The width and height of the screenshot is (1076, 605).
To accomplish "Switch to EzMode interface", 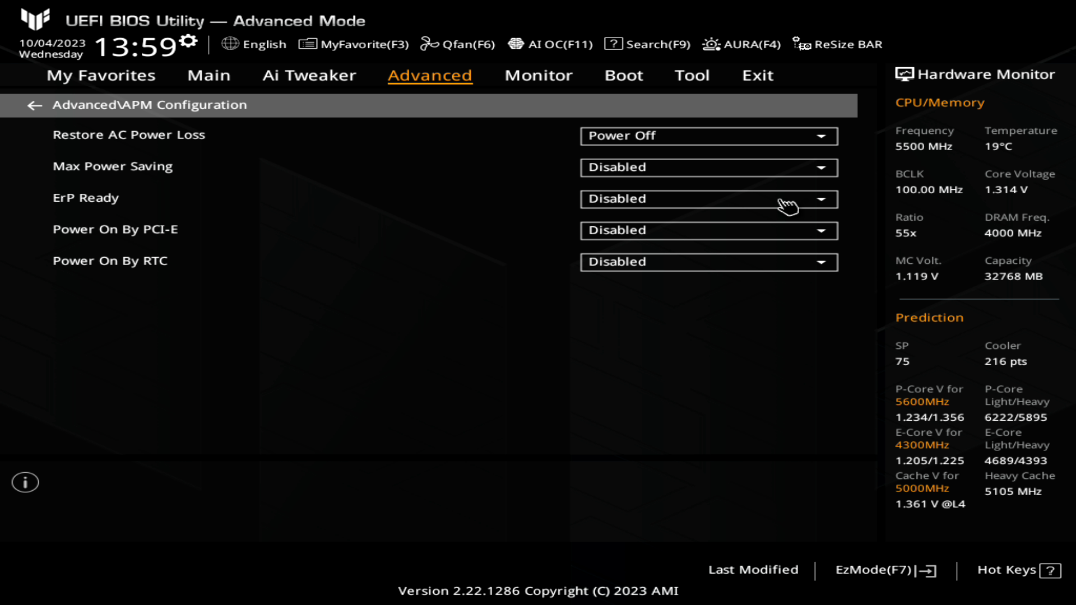I will [x=884, y=570].
